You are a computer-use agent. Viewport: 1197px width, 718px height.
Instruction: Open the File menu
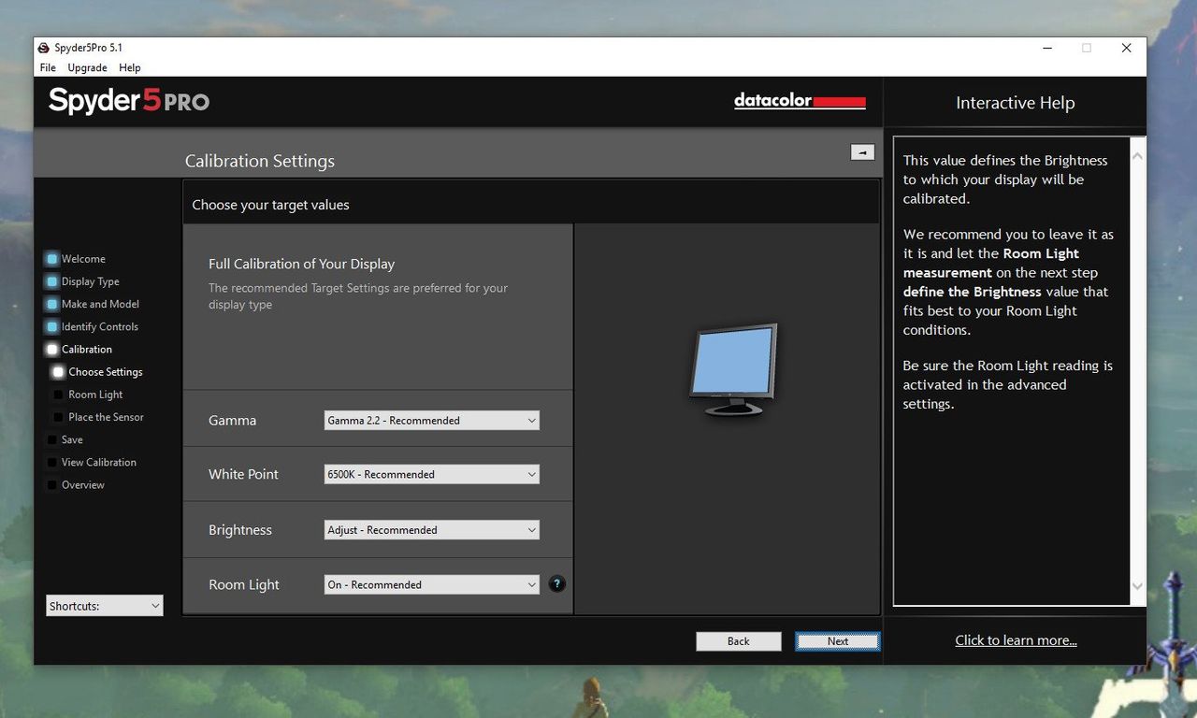[48, 67]
